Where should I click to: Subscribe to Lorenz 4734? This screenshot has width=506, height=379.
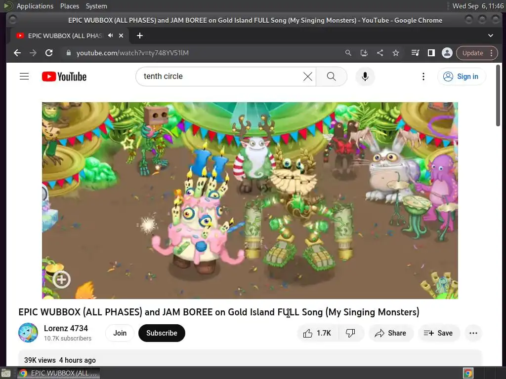click(162, 333)
